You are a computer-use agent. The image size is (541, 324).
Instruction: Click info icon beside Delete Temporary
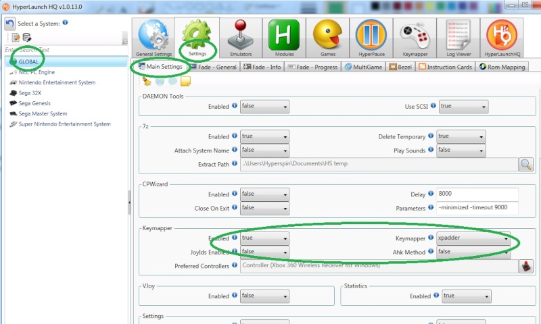[x=431, y=136]
